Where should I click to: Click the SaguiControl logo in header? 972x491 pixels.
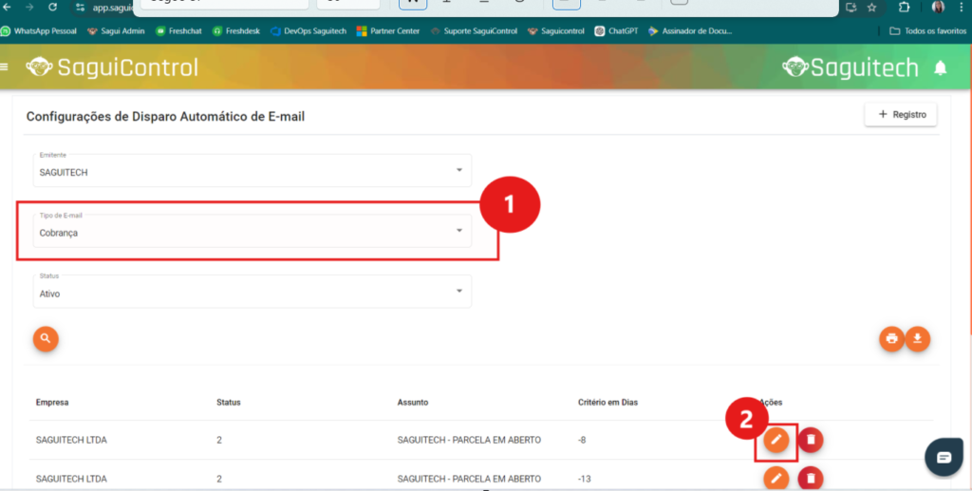coord(112,67)
